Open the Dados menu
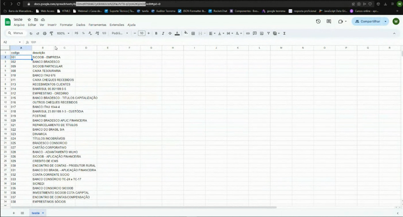The height and width of the screenshot is (217, 403). [80, 25]
